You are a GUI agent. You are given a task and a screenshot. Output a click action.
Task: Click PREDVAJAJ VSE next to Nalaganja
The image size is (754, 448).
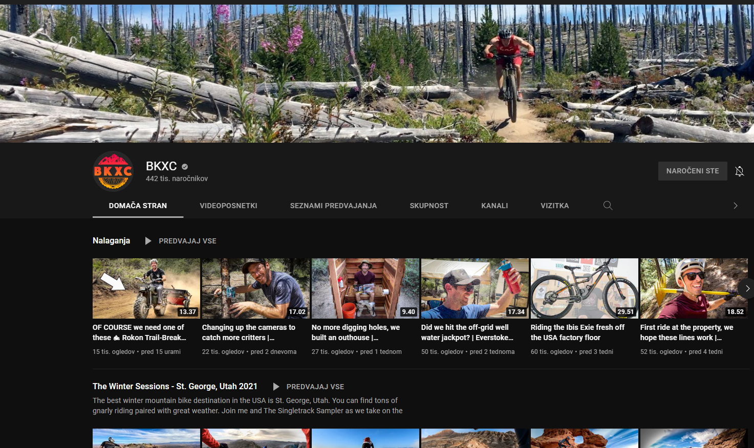[187, 241]
